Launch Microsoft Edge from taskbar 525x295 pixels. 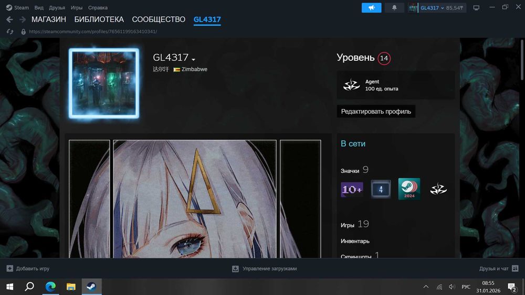coord(50,287)
